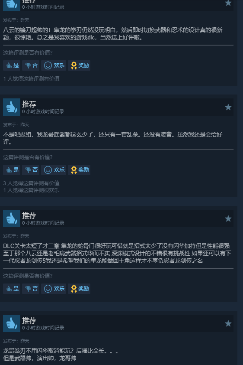Give a 奖励 award to the 八云的镰刀超帅的 review
The width and height of the screenshot is (243, 365).
click(79, 65)
